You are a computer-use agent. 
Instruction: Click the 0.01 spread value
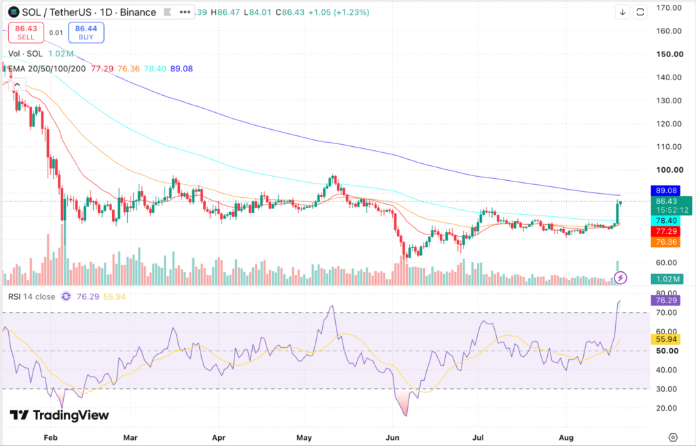pyautogui.click(x=56, y=33)
